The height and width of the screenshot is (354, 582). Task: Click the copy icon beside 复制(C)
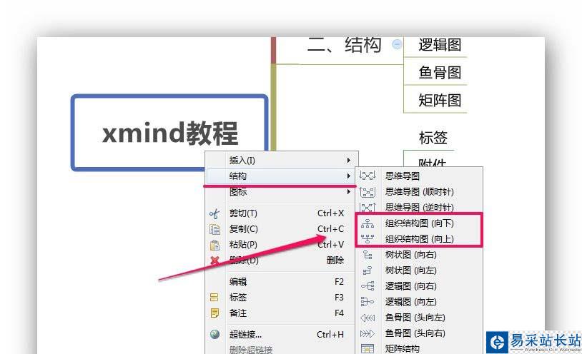(214, 229)
